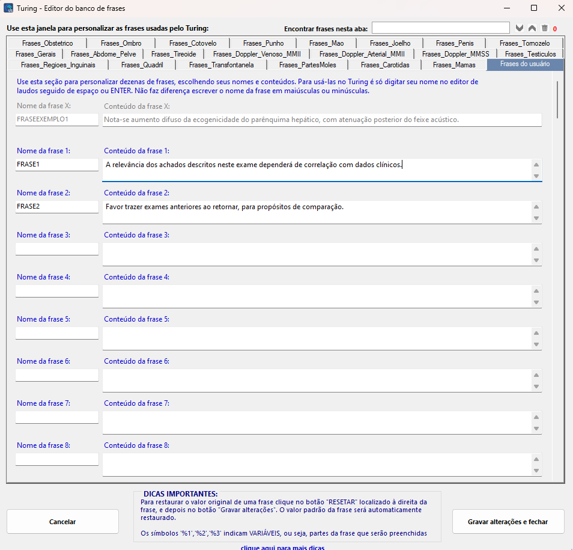Screen dimensions: 573x550
Task: Open the 'clique aqui para mais dicas' link
Action: tap(282, 547)
